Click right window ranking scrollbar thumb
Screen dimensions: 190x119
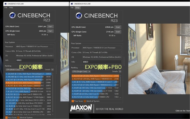click(120, 81)
